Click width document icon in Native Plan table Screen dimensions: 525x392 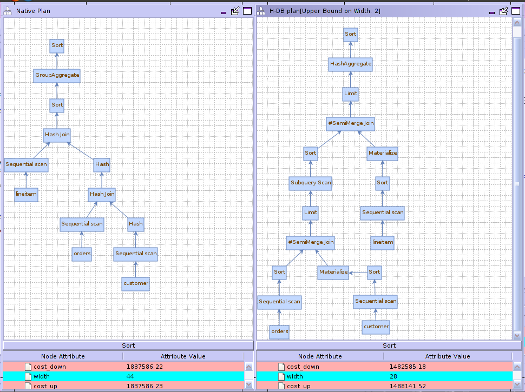coord(29,376)
